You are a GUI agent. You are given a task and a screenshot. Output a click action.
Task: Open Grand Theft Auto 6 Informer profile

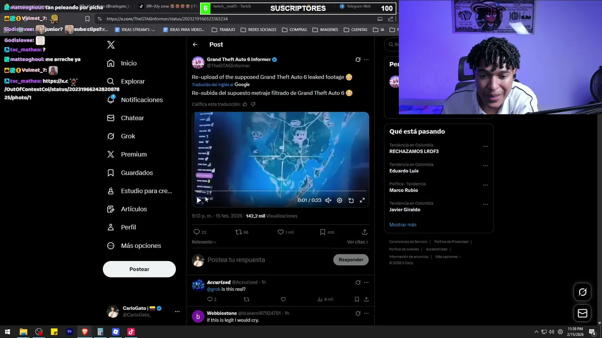[x=238, y=60]
